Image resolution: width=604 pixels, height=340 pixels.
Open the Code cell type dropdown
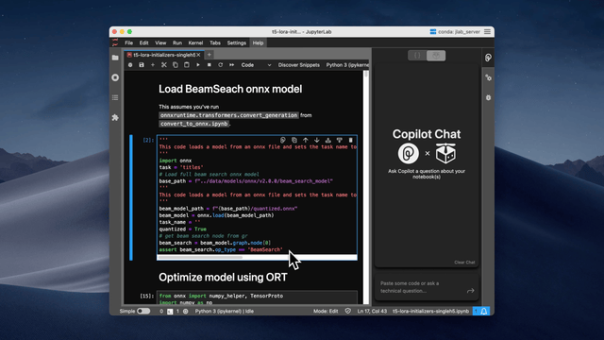point(256,65)
